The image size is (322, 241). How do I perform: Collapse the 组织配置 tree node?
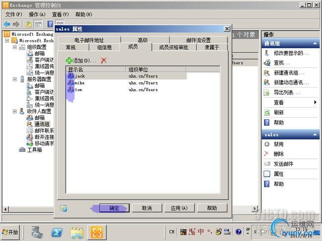(14, 47)
